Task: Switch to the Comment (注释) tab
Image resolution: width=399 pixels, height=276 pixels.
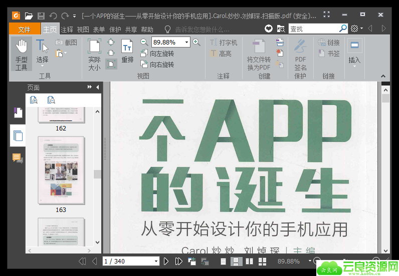Action: point(67,29)
